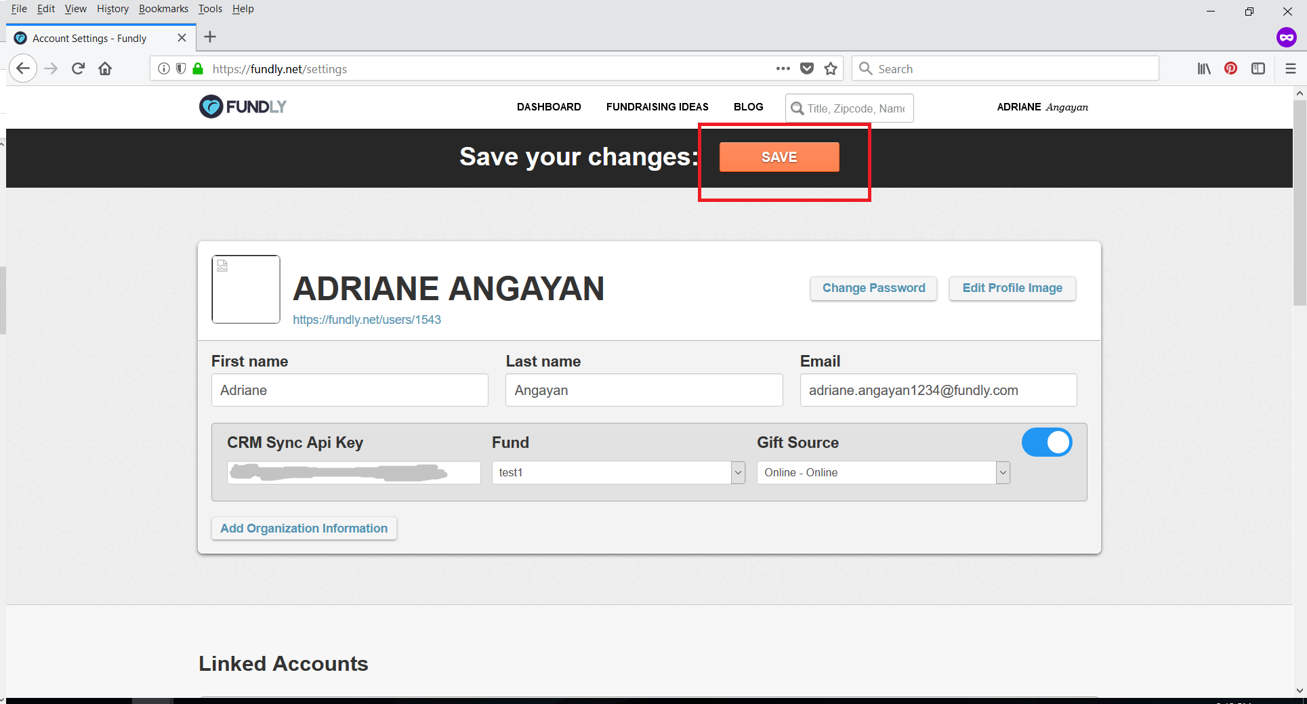The image size is (1307, 704).
Task: Click the browser Search bar
Action: pyautogui.click(x=1005, y=68)
